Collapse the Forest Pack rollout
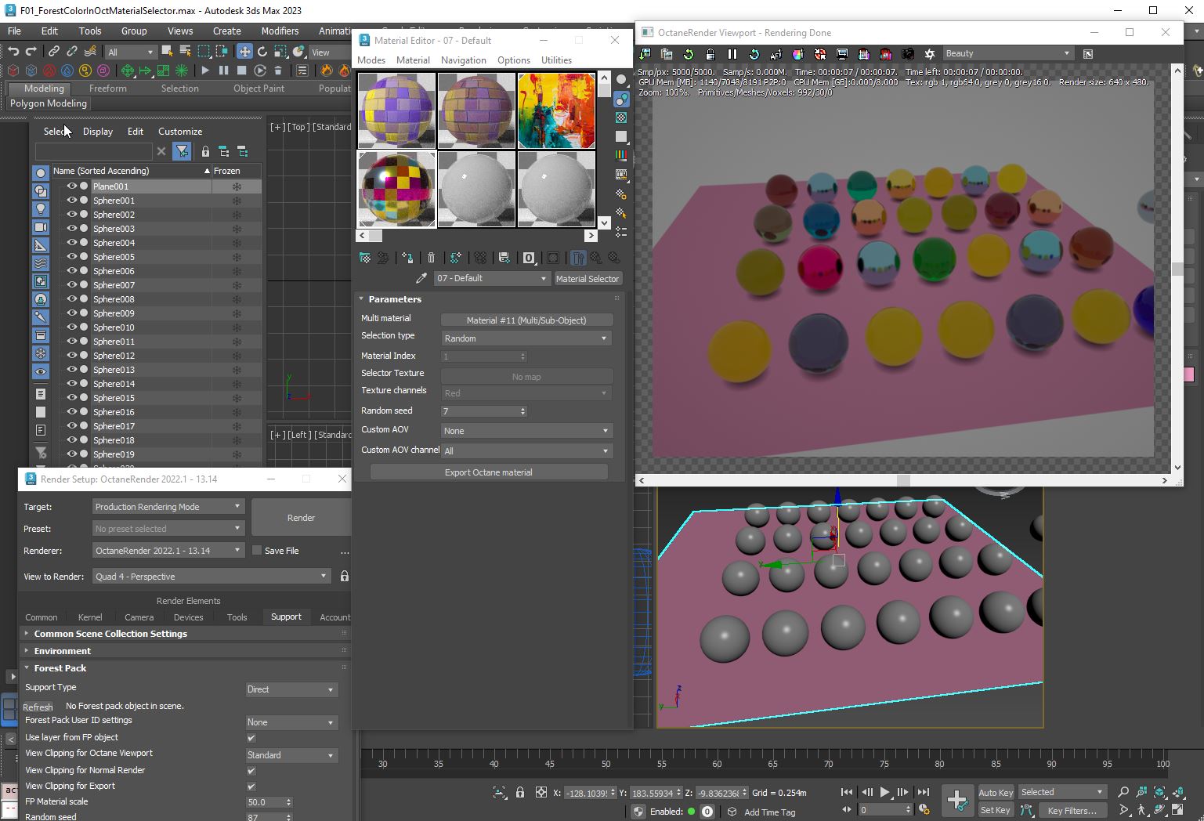The image size is (1204, 821). (x=60, y=668)
